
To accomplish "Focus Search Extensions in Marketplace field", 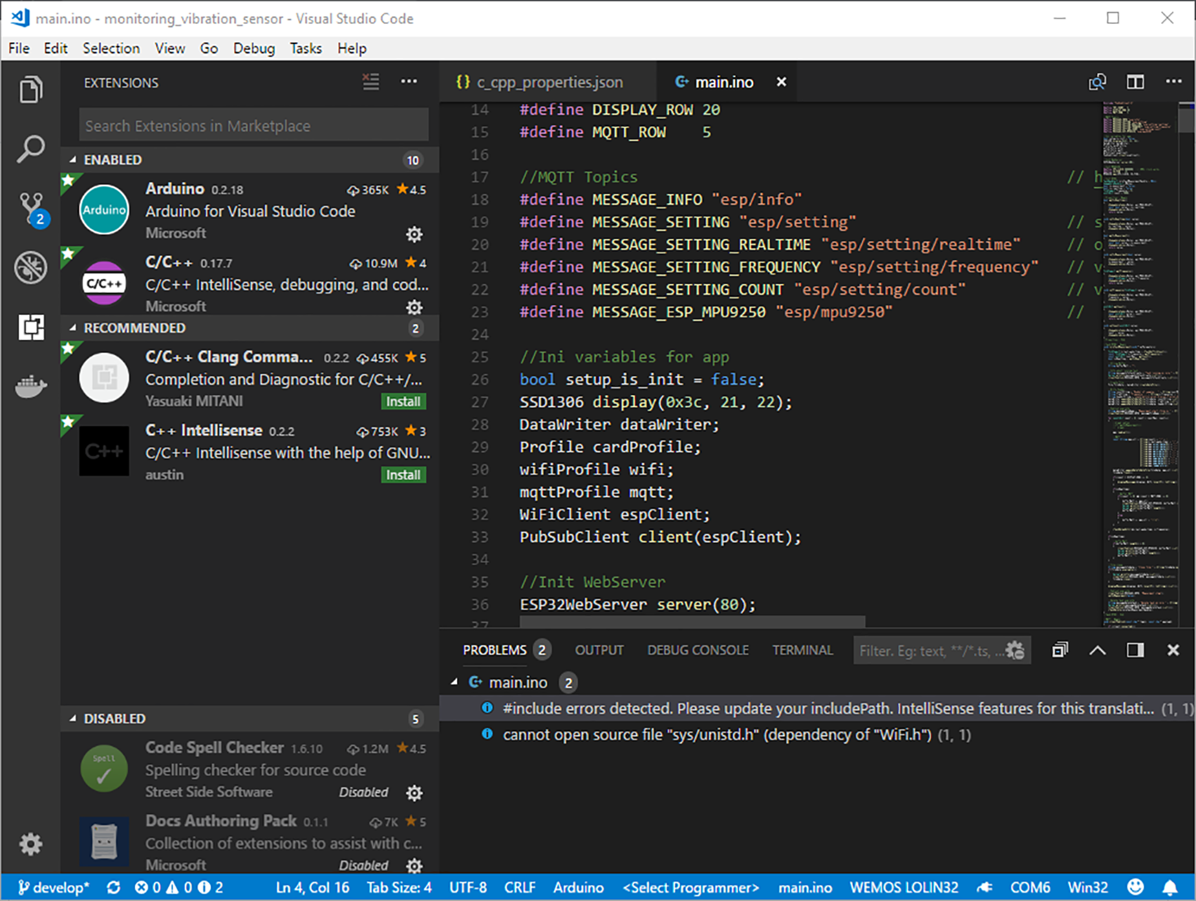I will click(253, 125).
